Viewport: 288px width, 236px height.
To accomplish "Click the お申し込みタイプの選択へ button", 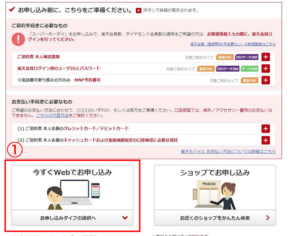I will point(72,218).
